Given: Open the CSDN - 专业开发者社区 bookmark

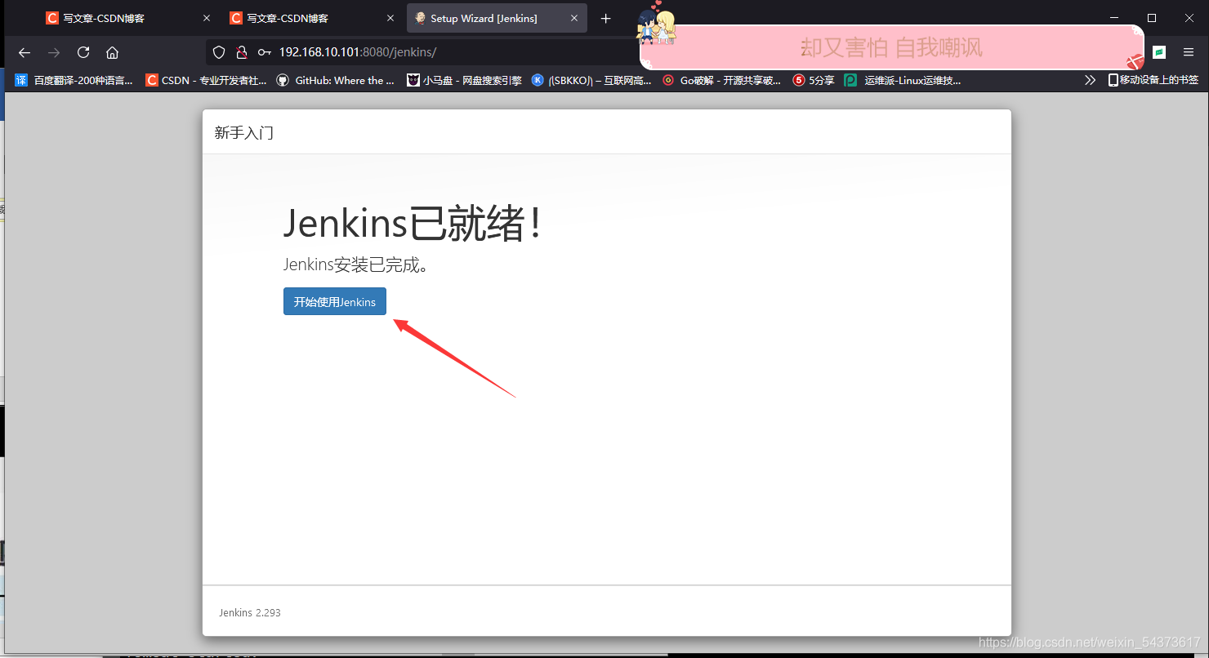Looking at the screenshot, I should (206, 80).
